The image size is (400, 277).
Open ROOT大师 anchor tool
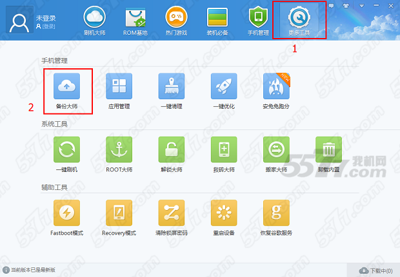(119, 155)
